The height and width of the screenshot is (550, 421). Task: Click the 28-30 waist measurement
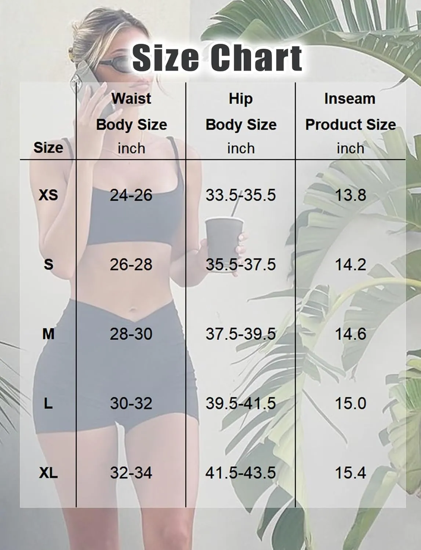pyautogui.click(x=131, y=334)
